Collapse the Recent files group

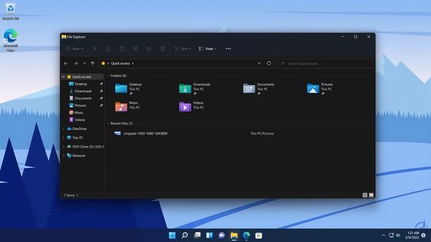[x=108, y=124]
